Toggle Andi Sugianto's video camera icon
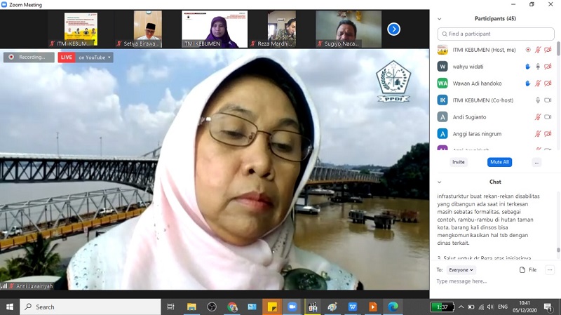Viewport: 561px width, 315px height. coord(548,117)
